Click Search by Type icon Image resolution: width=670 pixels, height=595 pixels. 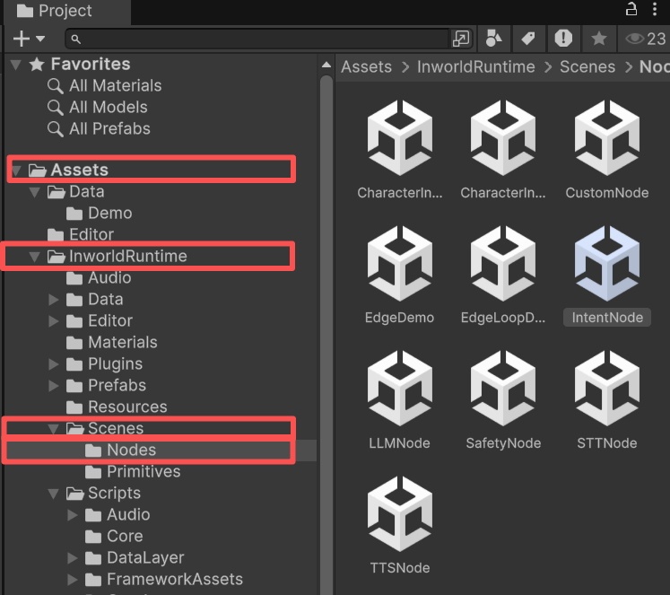tap(493, 39)
